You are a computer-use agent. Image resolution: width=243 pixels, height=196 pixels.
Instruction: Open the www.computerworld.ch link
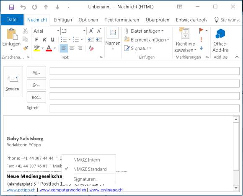point(63,190)
